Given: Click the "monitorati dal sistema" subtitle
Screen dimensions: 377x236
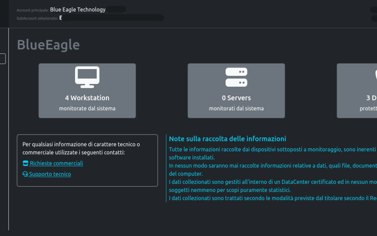Looking at the screenshot, I should coord(236,108).
